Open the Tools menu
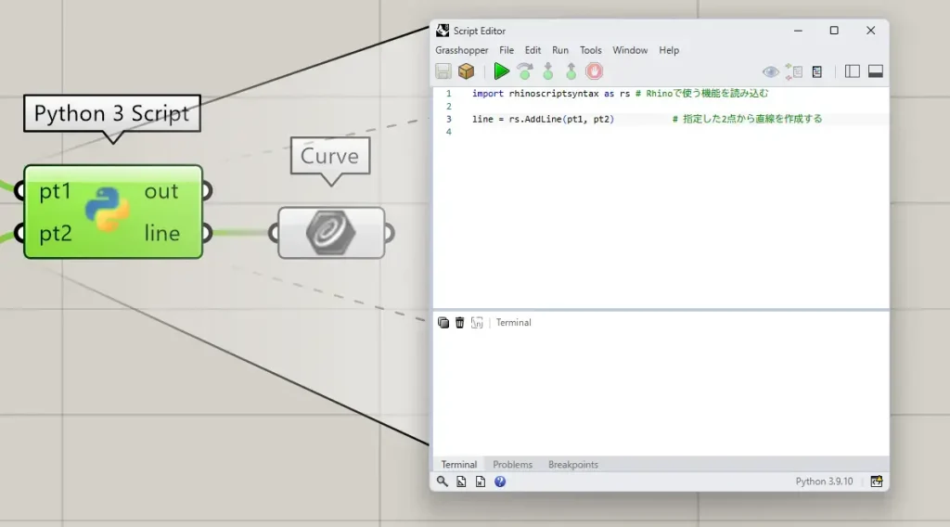Screen dimensions: 950x527 click(591, 50)
